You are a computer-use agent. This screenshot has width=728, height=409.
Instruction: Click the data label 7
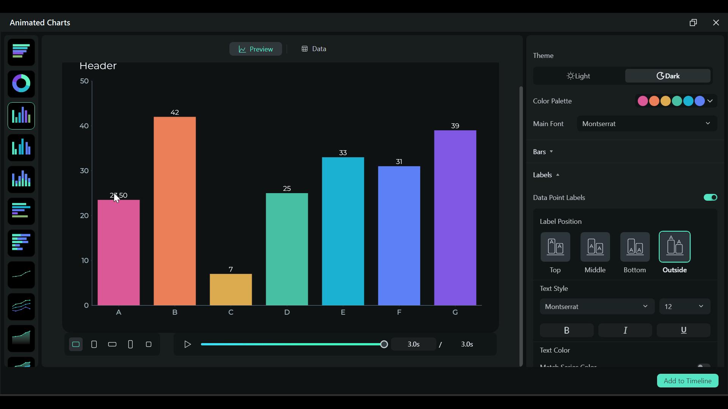tap(231, 270)
